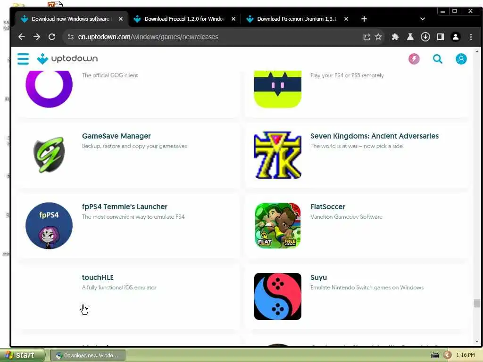
Task: Click 'A fully functional iOS emulator' text
Action: [x=119, y=288]
